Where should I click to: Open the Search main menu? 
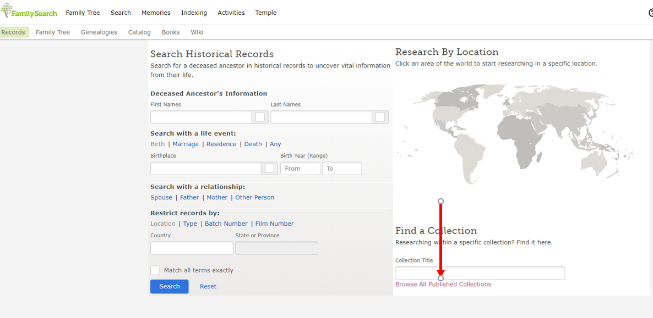[x=121, y=13]
